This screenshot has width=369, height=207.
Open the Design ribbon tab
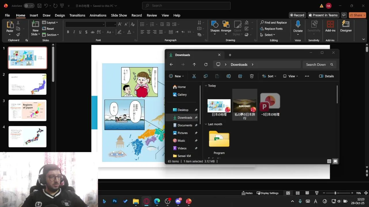point(60,15)
